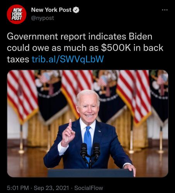Click the $500K amount in the tweet
175x193 pixels.
click(116, 48)
